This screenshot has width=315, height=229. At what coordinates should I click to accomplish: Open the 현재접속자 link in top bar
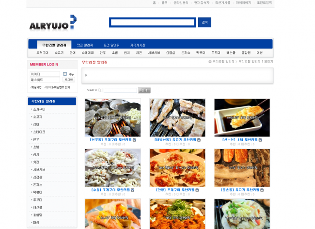202,2
